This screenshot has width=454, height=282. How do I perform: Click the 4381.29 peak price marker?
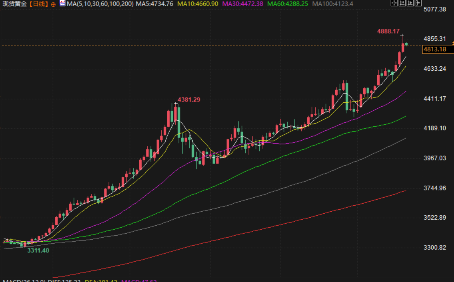click(189, 100)
